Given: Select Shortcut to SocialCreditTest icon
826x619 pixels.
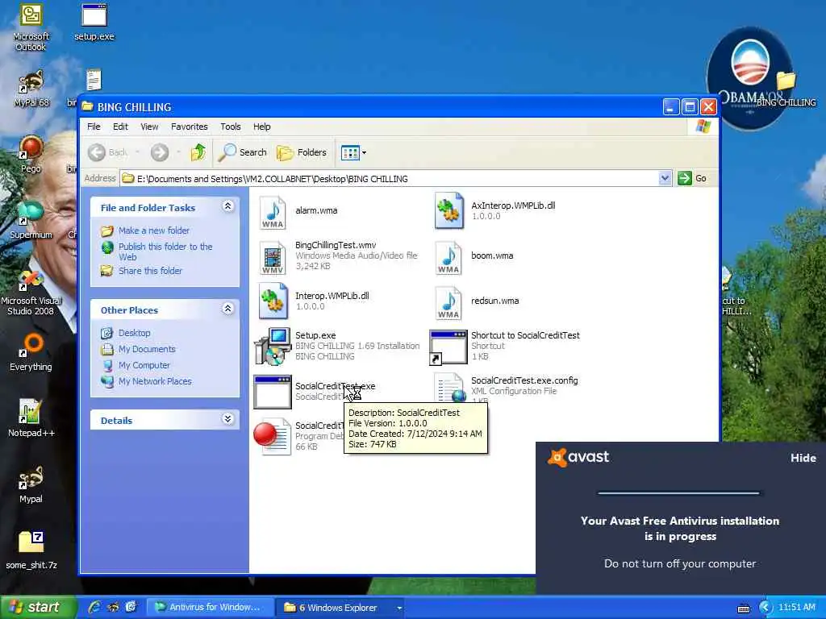Looking at the screenshot, I should (448, 347).
